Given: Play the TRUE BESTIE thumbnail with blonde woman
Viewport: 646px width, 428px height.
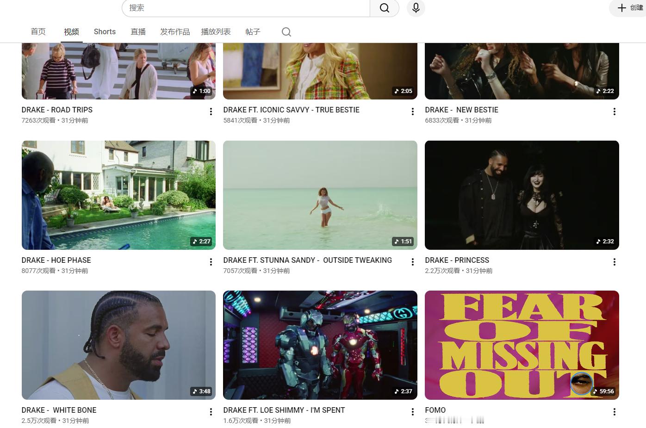Looking at the screenshot, I should [320, 71].
